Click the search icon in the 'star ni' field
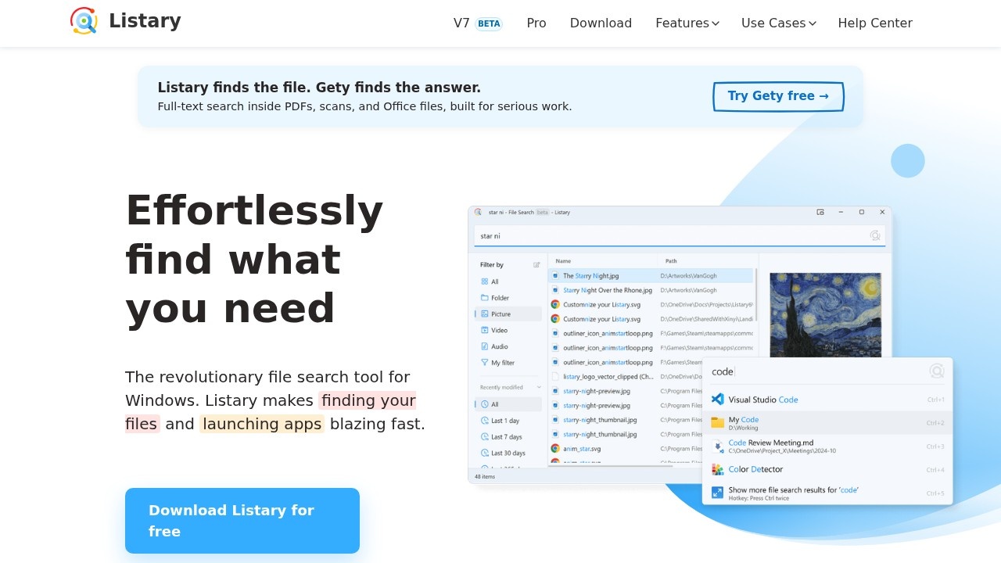The image size is (1001, 563). coord(875,235)
